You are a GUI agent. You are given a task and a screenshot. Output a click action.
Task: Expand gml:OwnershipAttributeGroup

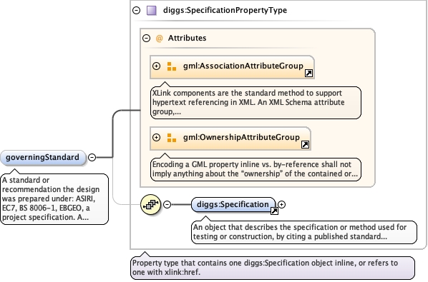pyautogui.click(x=157, y=138)
